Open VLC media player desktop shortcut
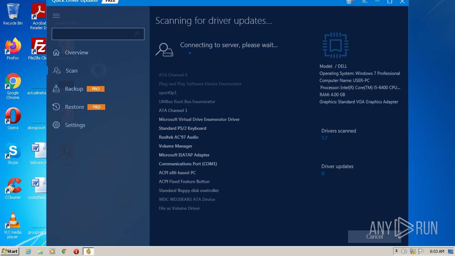Viewport: 455px width, 256px height. tap(13, 225)
